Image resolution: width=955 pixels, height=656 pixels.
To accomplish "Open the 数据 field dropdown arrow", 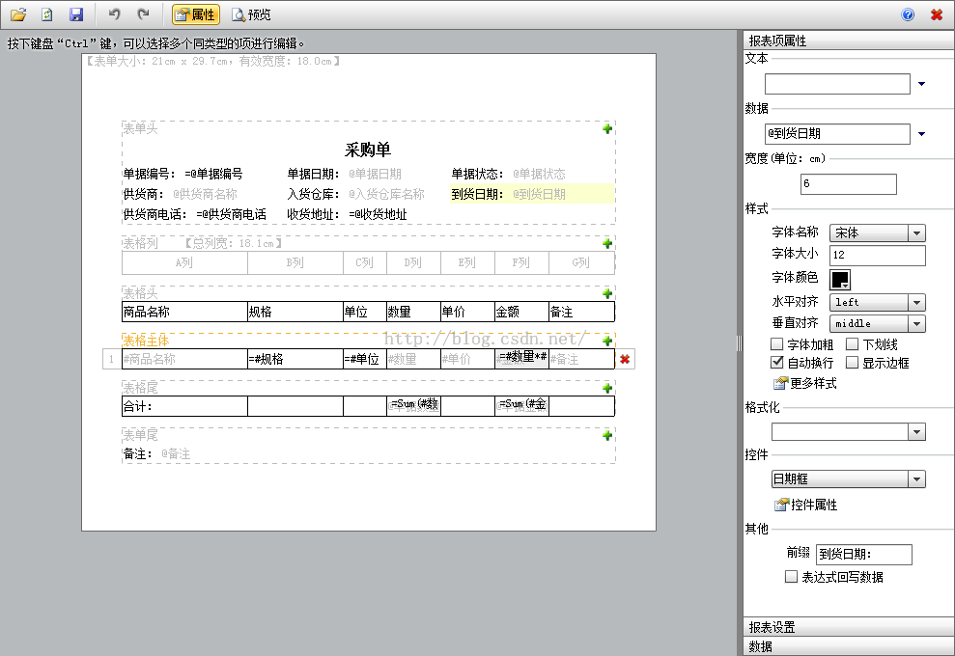I will point(921,134).
